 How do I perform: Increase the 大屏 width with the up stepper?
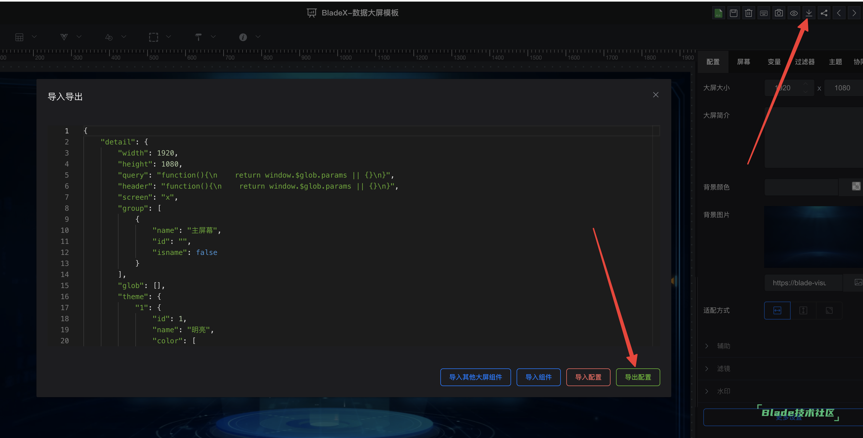coord(806,84)
